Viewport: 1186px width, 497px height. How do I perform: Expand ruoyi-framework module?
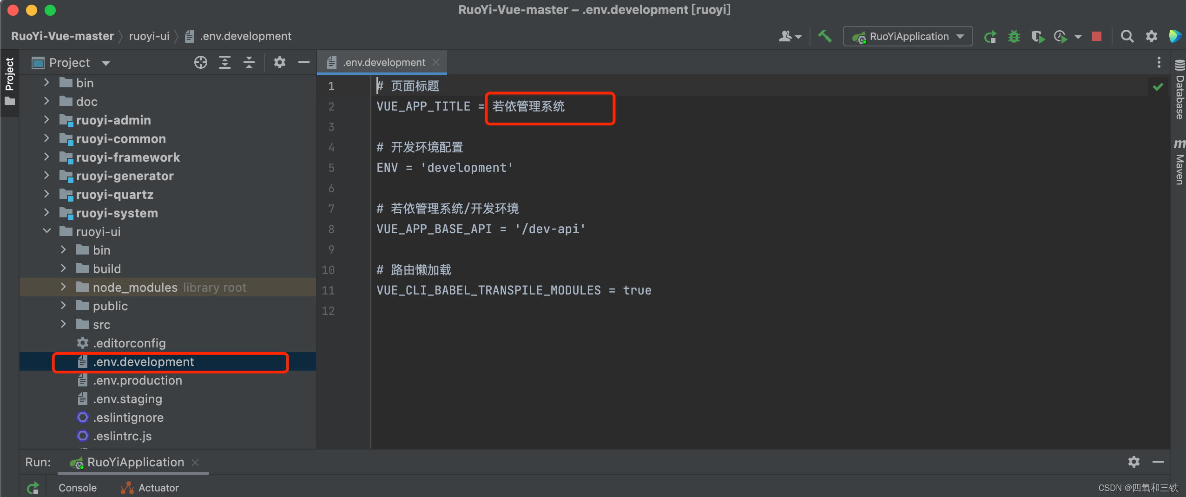(46, 157)
